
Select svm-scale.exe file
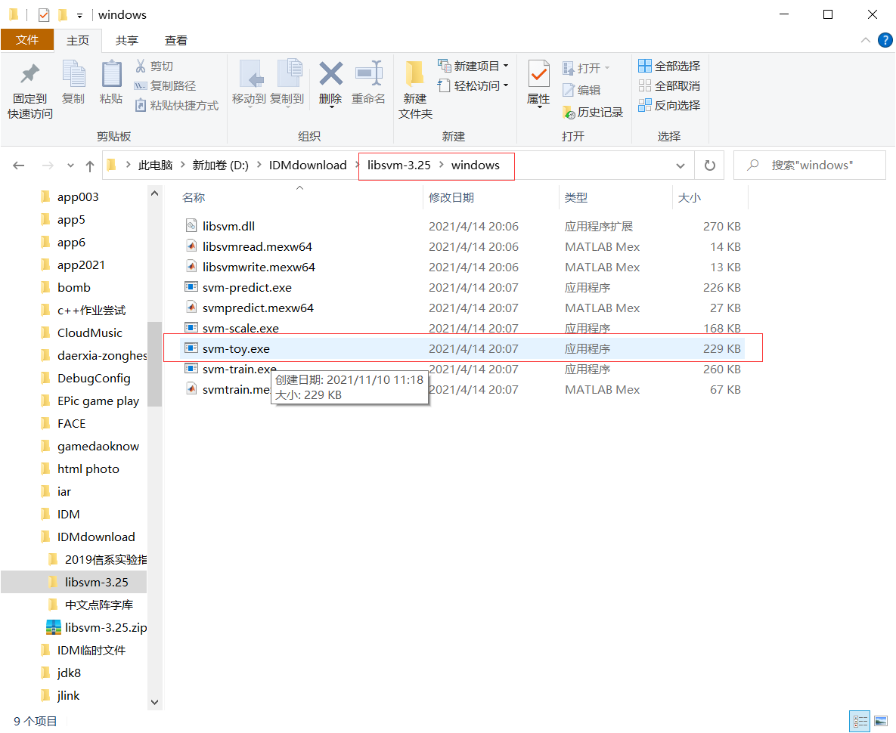(x=463, y=328)
